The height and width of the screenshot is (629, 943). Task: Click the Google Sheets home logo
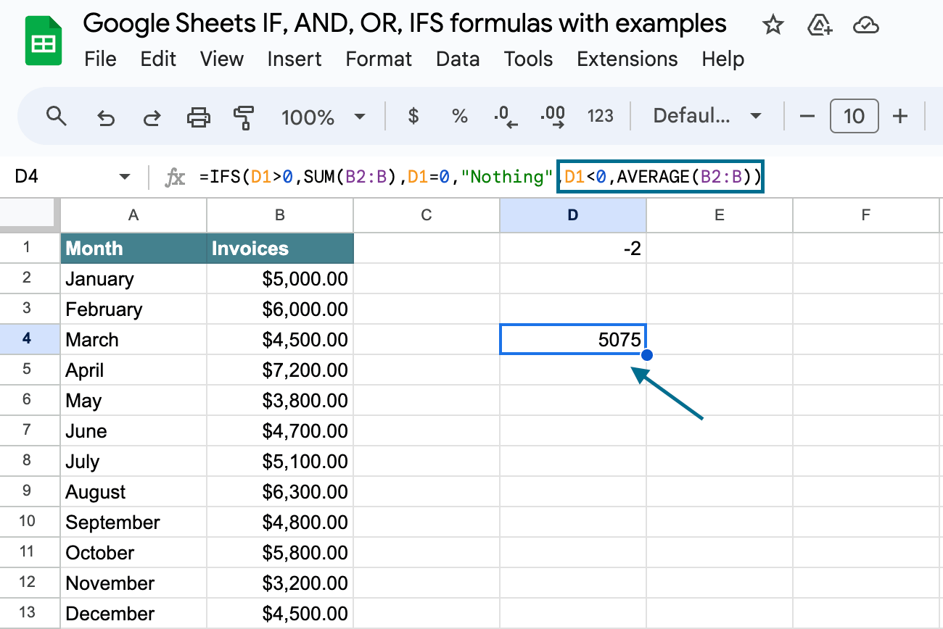(43, 42)
